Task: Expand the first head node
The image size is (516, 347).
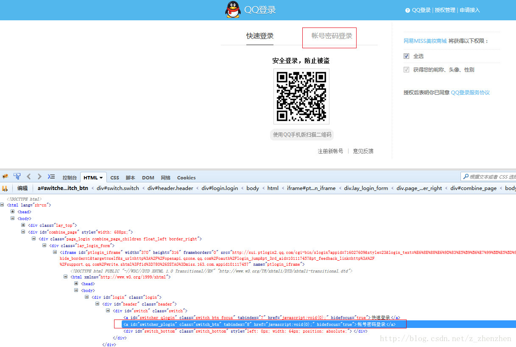Action: [13, 212]
